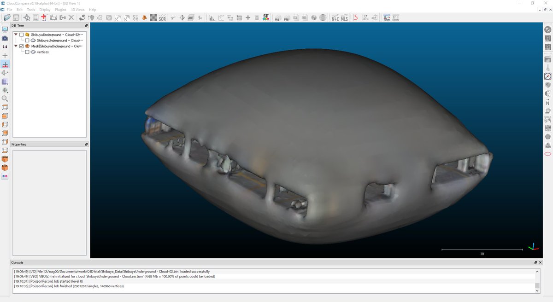Open the Plugins menu

tap(60, 10)
